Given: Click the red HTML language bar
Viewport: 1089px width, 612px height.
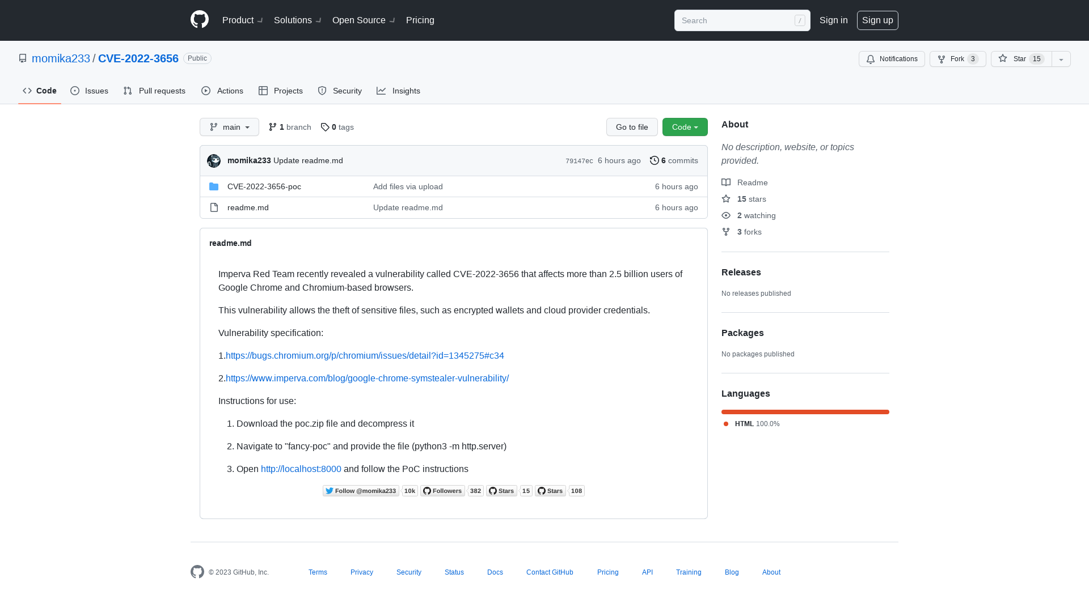Looking at the screenshot, I should pyautogui.click(x=805, y=412).
